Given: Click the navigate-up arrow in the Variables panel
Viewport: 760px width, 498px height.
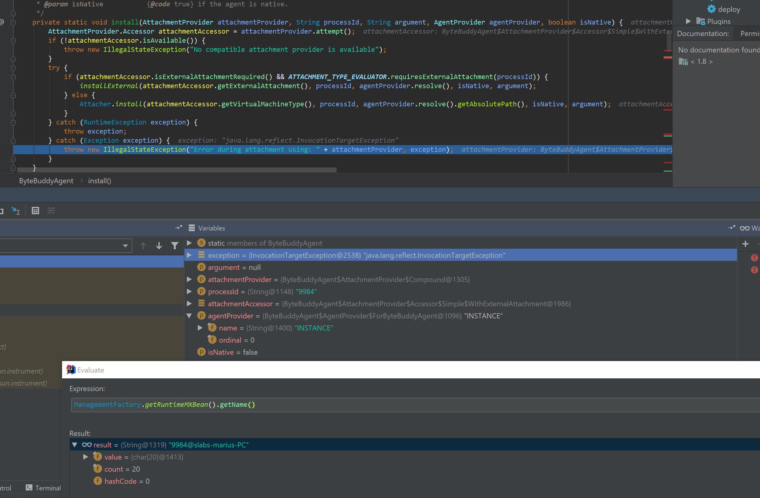Looking at the screenshot, I should tap(143, 245).
